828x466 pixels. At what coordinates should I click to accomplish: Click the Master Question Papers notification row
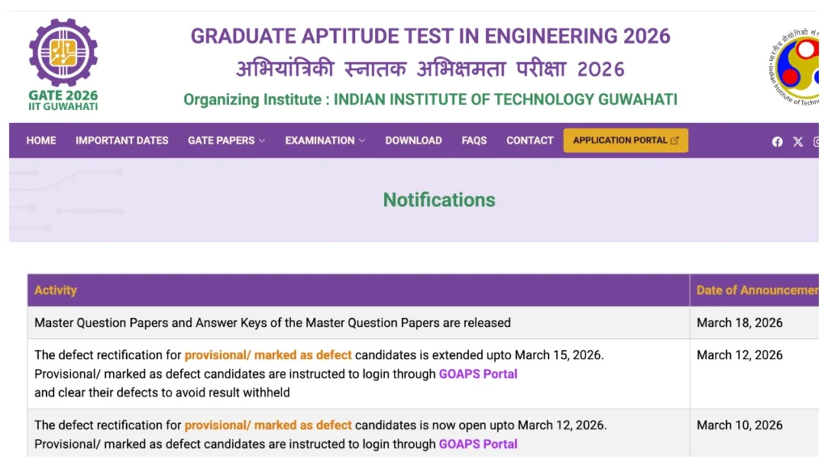pos(272,322)
